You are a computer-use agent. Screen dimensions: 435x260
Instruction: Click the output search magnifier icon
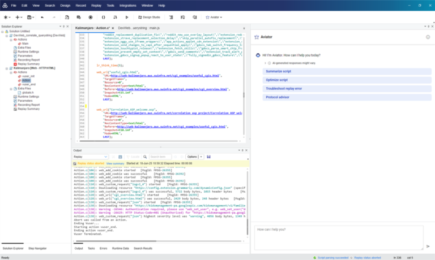coord(145,157)
